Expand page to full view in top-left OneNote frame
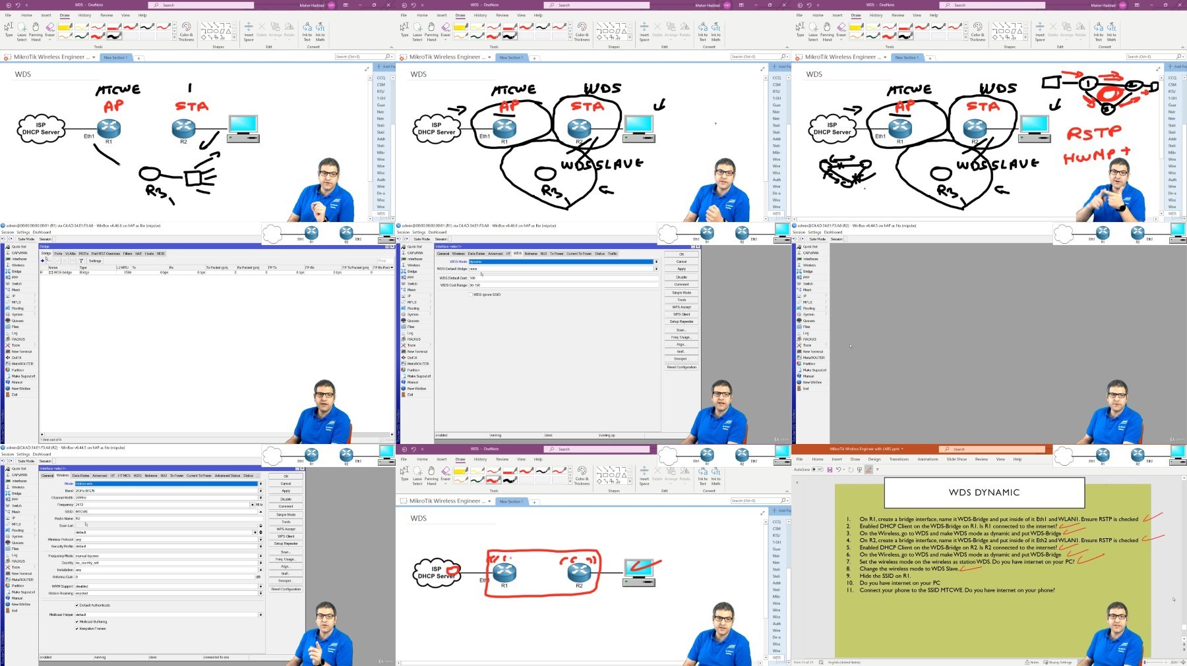The image size is (1187, 666). (367, 69)
